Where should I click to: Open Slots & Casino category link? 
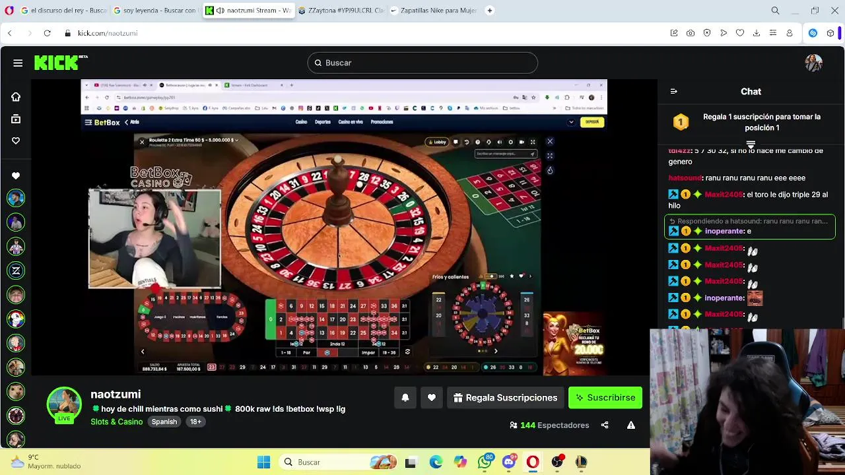[x=117, y=422]
